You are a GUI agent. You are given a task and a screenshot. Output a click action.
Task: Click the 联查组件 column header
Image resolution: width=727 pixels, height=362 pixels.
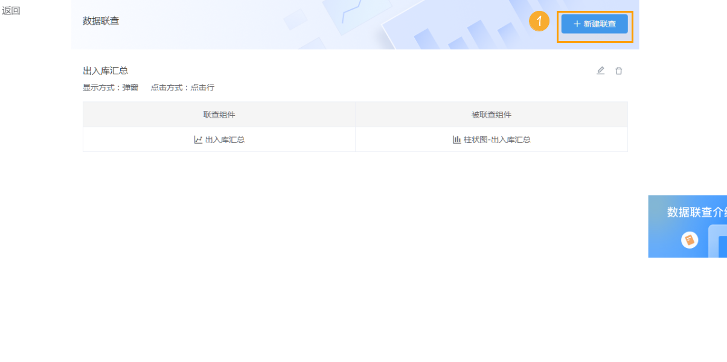(219, 114)
